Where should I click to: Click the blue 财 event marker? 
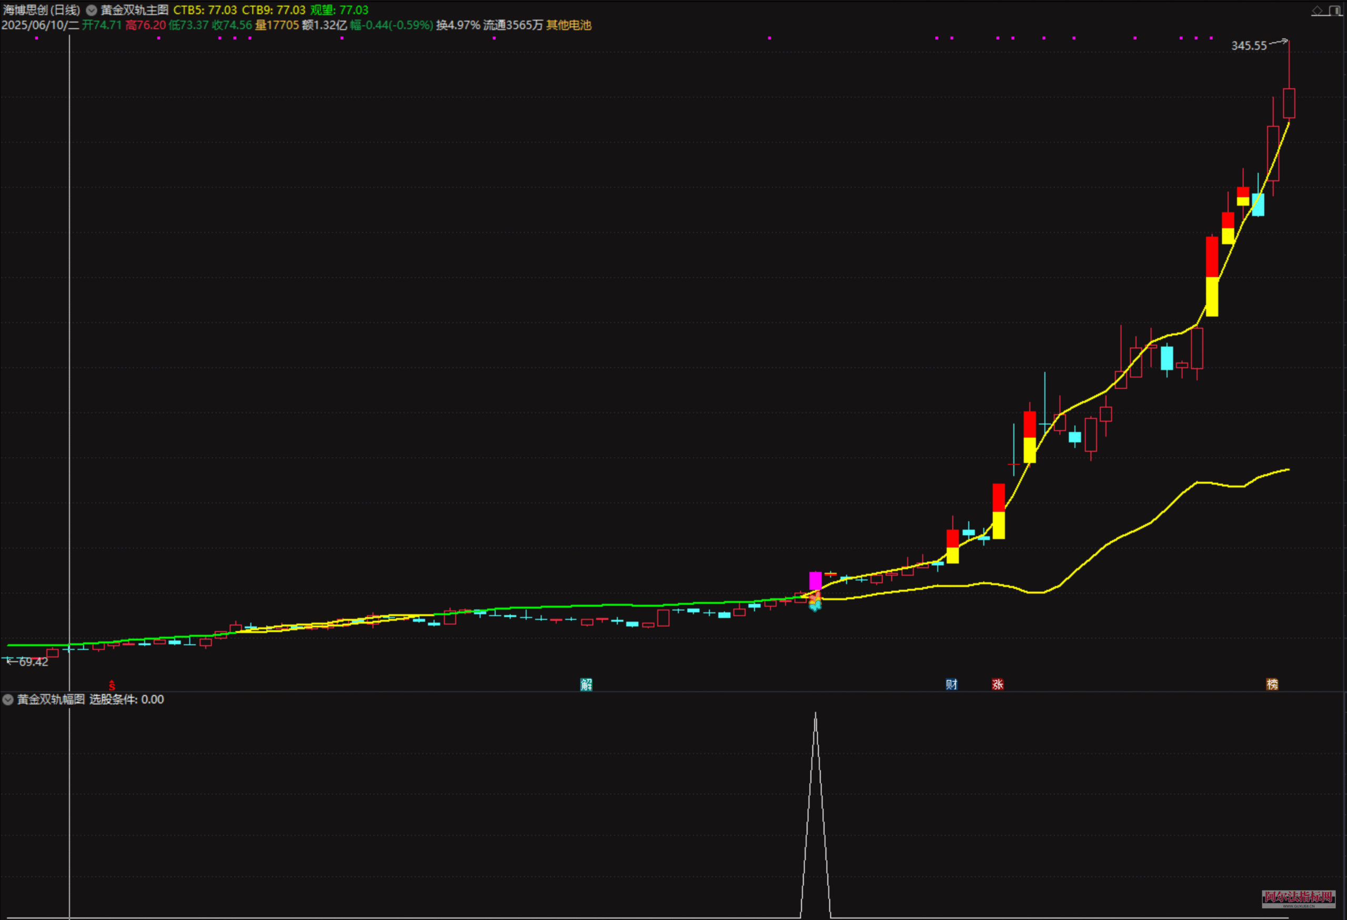(x=951, y=684)
